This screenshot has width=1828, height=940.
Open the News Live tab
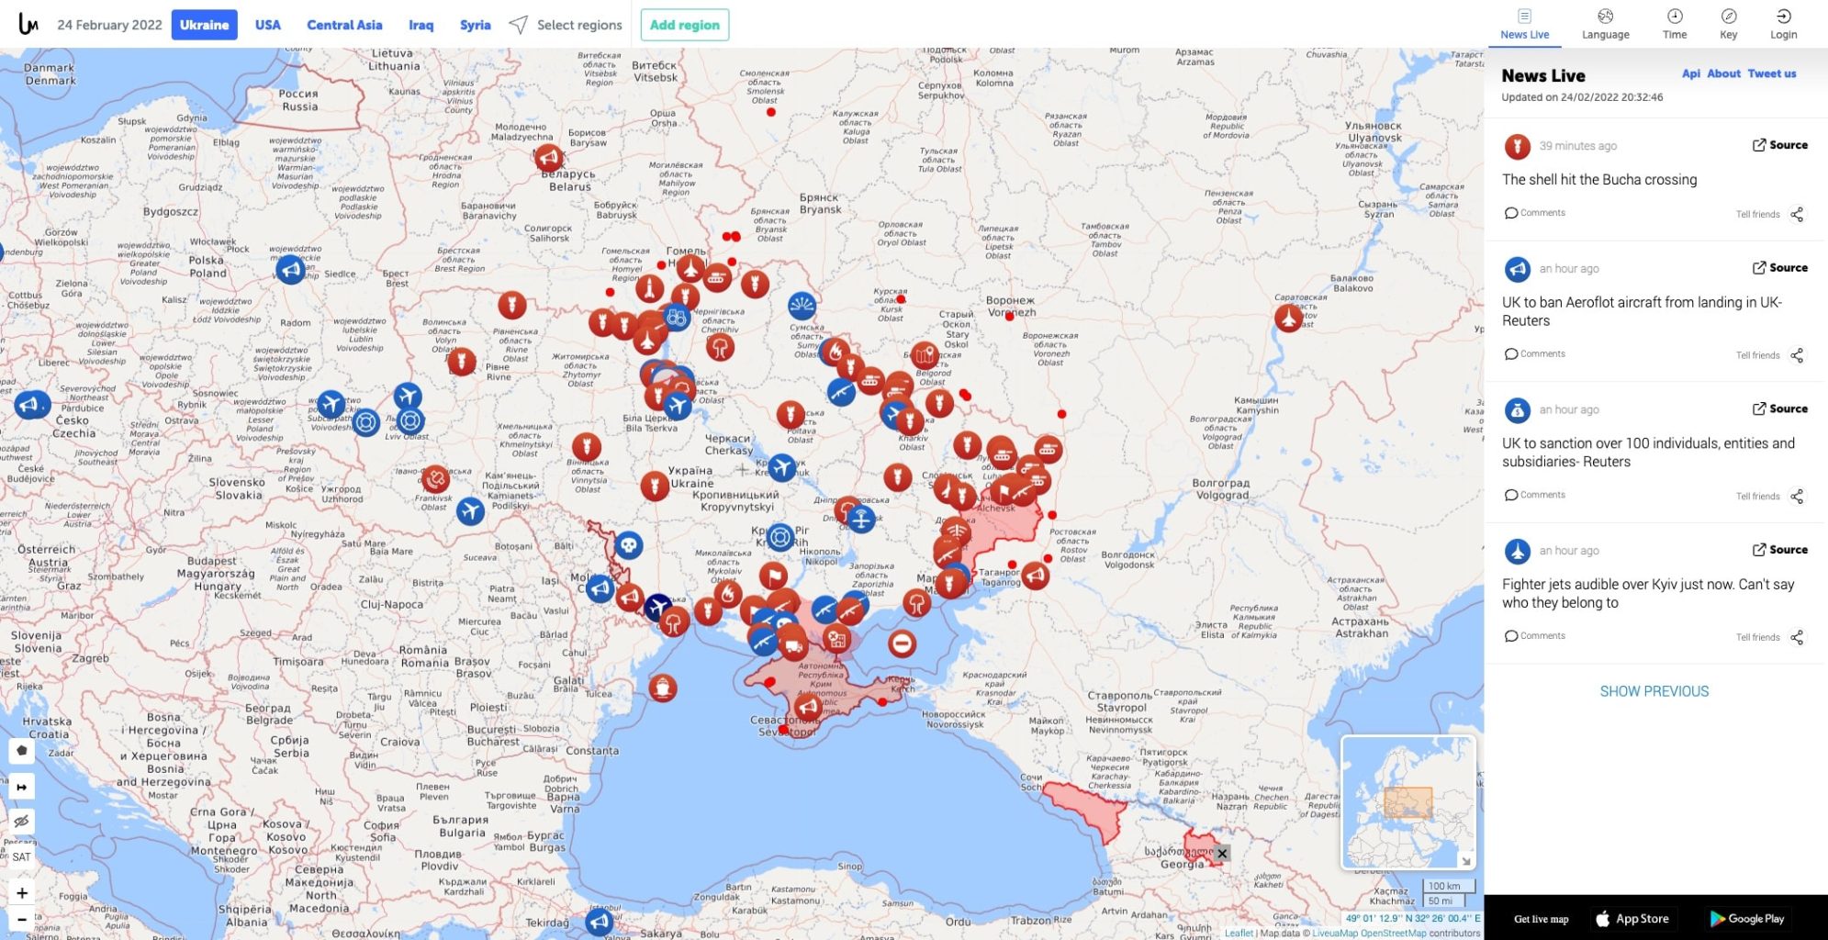pyautogui.click(x=1524, y=25)
